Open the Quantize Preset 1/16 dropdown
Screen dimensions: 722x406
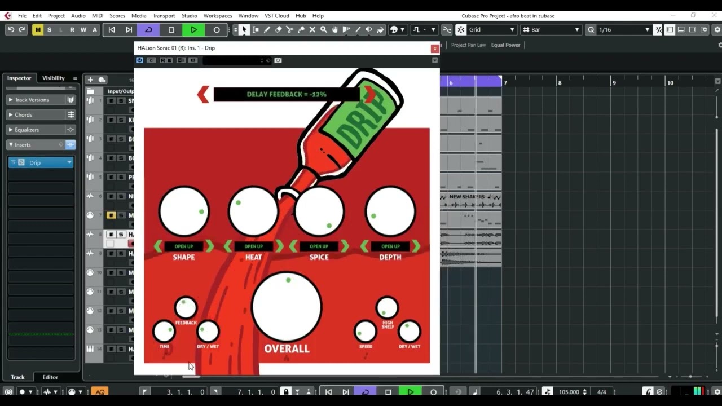coord(624,29)
